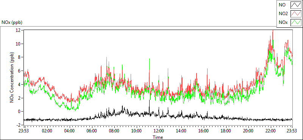The width and height of the screenshot is (303, 140).
Task: Select the NO2 legend label
Action: [283, 14]
